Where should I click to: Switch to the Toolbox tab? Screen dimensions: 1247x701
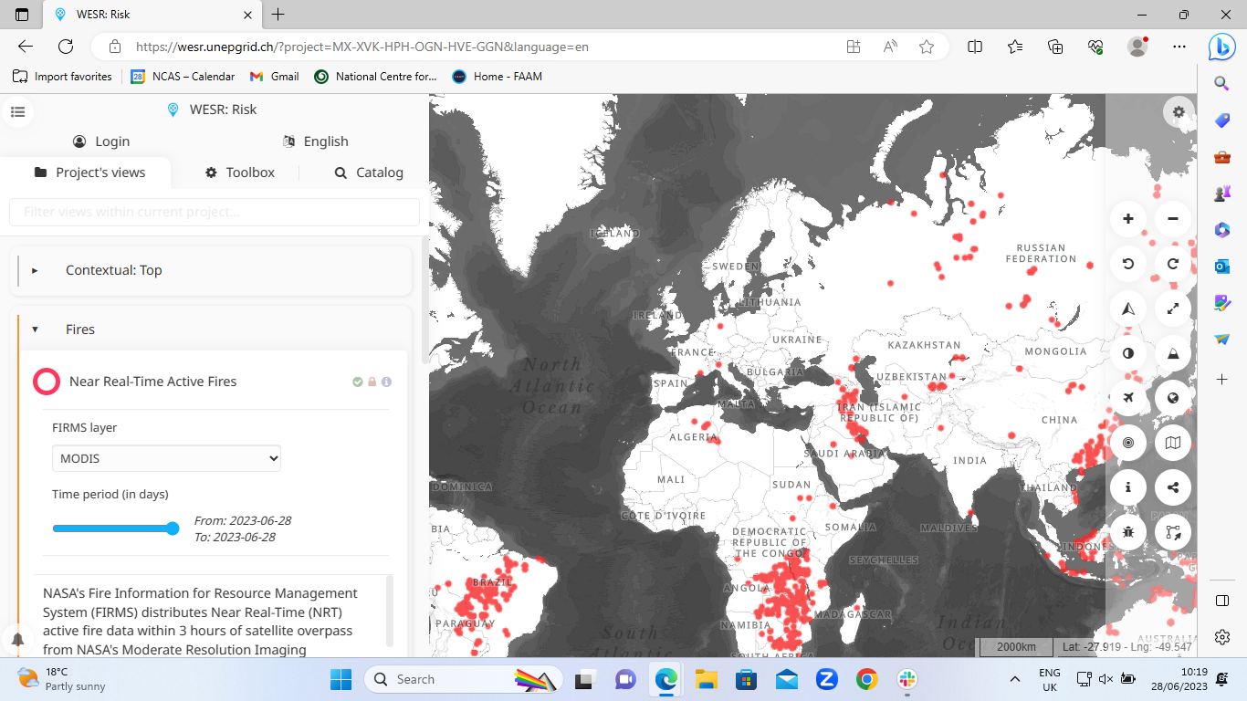(240, 173)
